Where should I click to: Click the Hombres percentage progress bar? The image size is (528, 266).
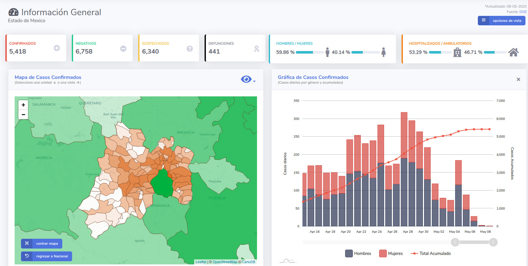coord(309,52)
